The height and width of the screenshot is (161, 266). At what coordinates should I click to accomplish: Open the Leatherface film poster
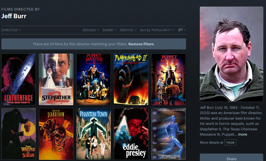pos(19,79)
